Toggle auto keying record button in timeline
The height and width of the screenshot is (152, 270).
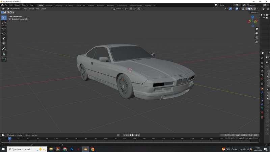[x=118, y=135]
